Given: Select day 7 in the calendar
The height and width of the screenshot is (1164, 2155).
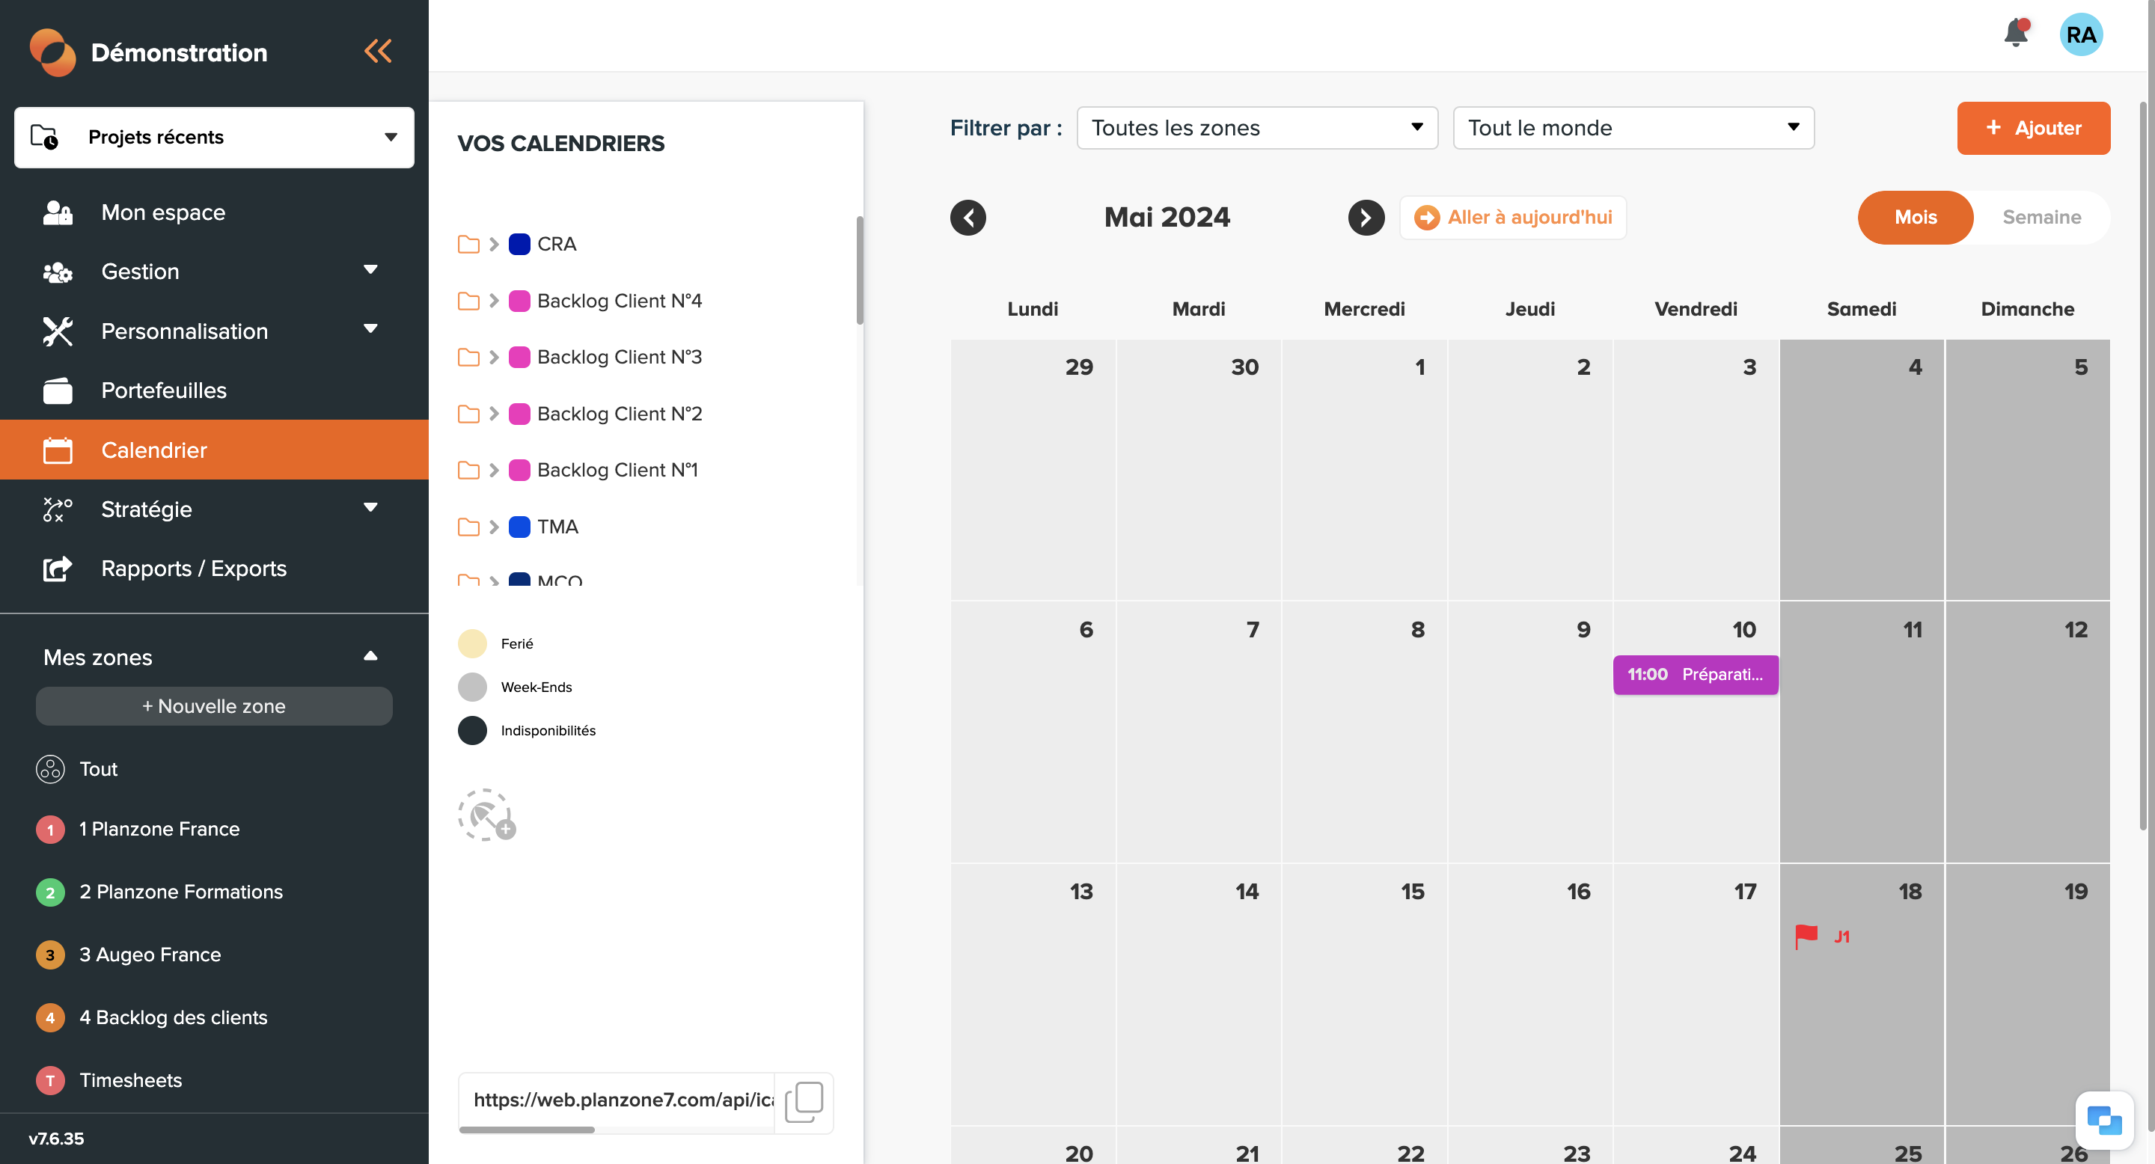Looking at the screenshot, I should 1198,732.
